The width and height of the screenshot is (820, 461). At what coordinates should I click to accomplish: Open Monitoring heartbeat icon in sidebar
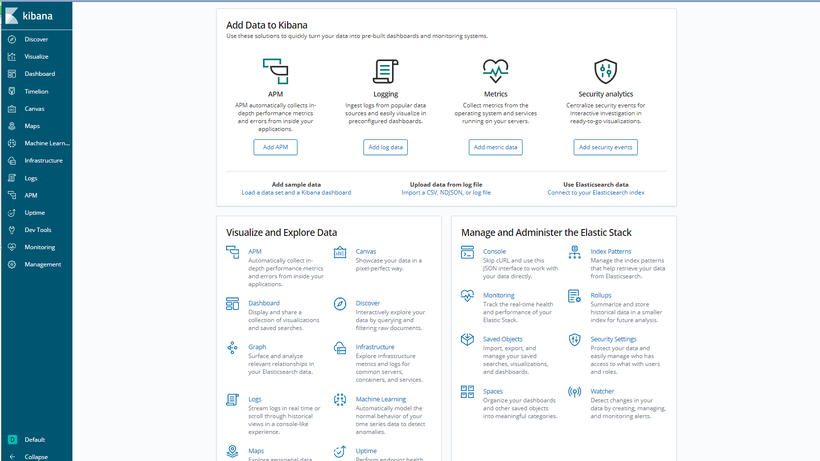12,247
